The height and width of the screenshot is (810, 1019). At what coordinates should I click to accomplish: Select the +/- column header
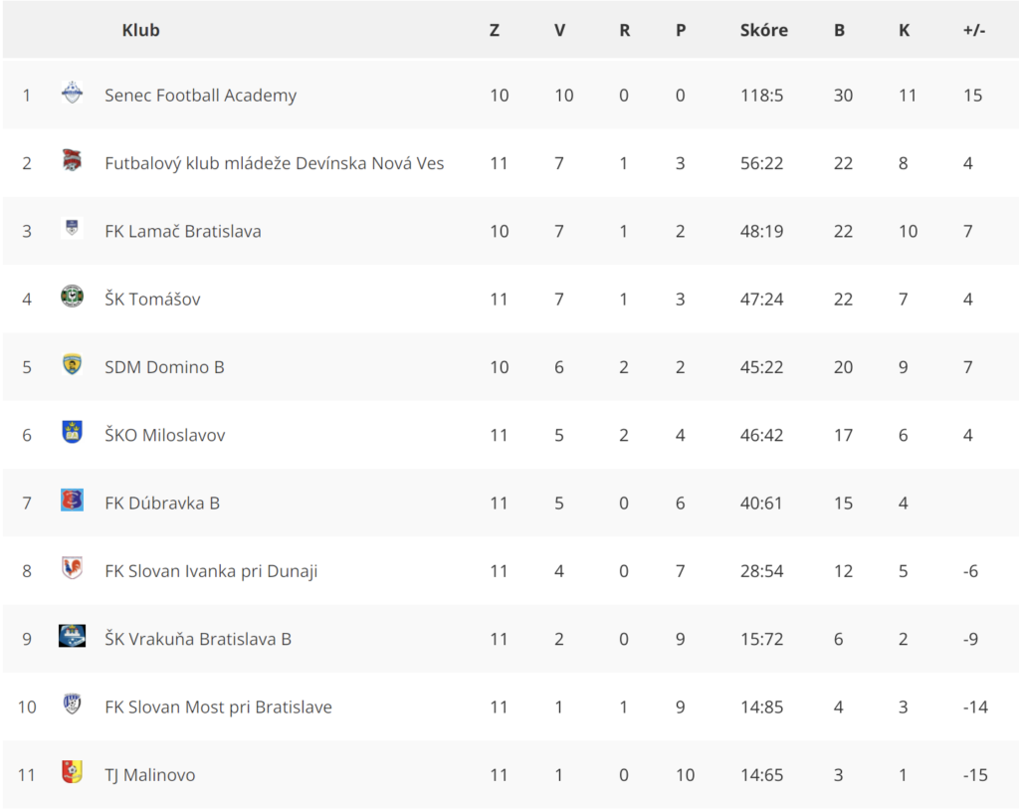pos(974,30)
